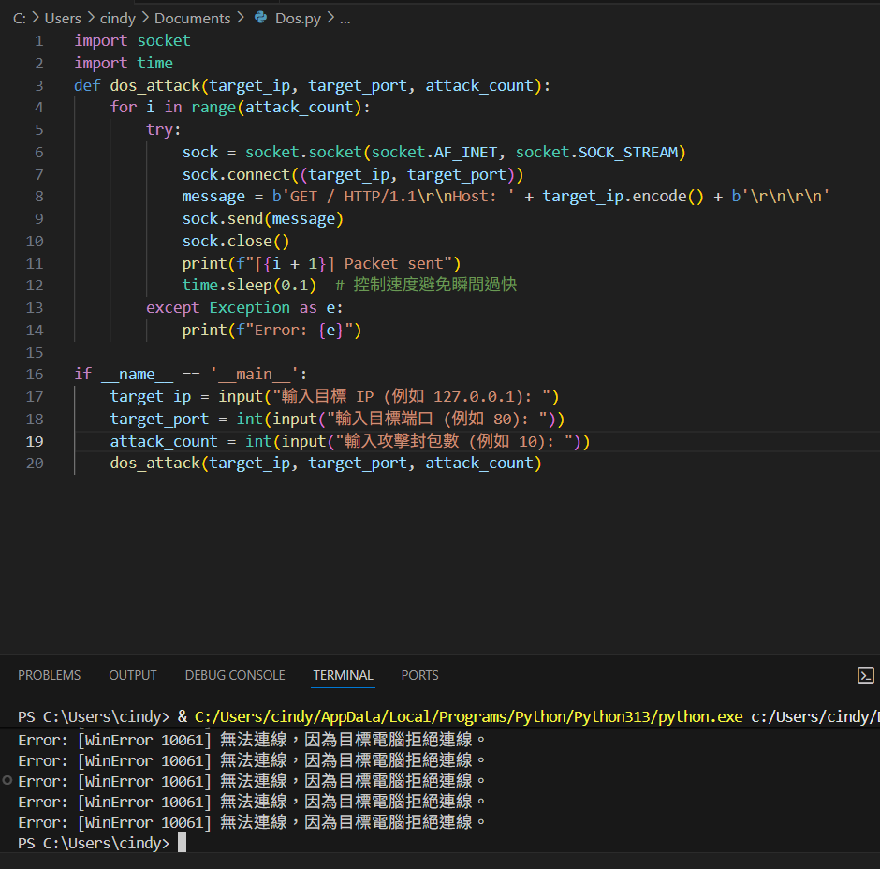The image size is (880, 869).
Task: Click line number 20 in gutter
Action: click(x=35, y=464)
